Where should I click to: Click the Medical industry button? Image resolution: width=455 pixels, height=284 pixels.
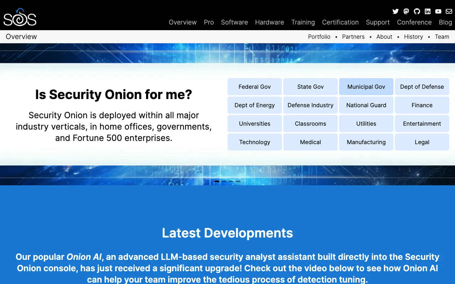pyautogui.click(x=310, y=142)
